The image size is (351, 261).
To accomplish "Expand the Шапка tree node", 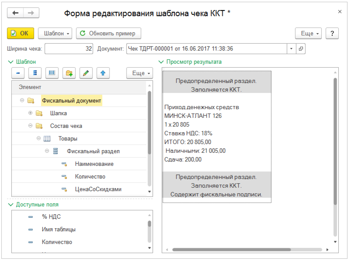I will point(30,113).
